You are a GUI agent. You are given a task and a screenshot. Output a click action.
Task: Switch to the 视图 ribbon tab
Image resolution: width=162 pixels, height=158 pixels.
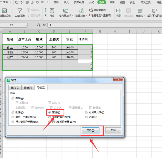tap(122, 2)
